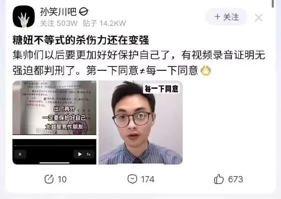Open the 孙笑川吧 forum name link

tap(58, 12)
